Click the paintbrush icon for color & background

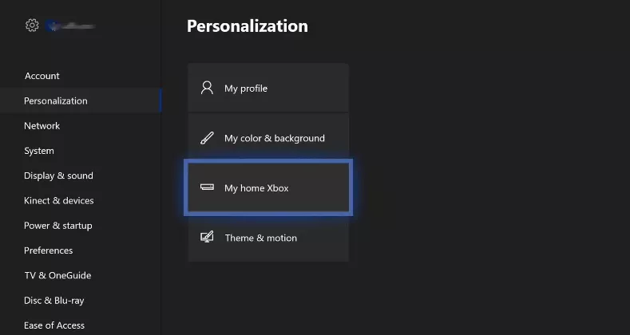click(x=207, y=138)
